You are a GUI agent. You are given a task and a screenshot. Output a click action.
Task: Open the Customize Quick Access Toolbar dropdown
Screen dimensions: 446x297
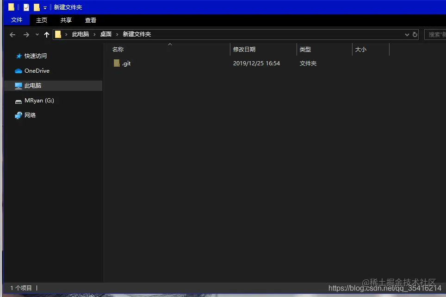click(x=45, y=7)
